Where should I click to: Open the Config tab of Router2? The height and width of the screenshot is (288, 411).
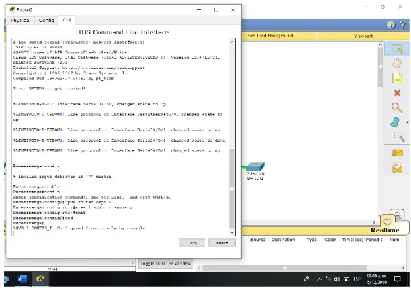coord(46,20)
